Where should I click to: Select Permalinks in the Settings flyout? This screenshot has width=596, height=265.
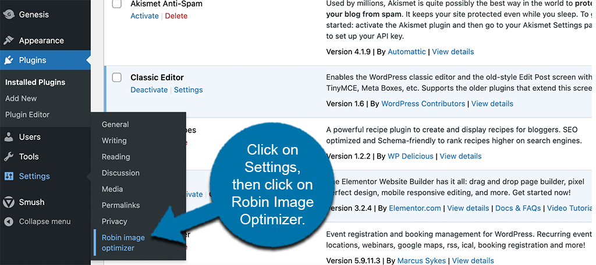tap(120, 205)
